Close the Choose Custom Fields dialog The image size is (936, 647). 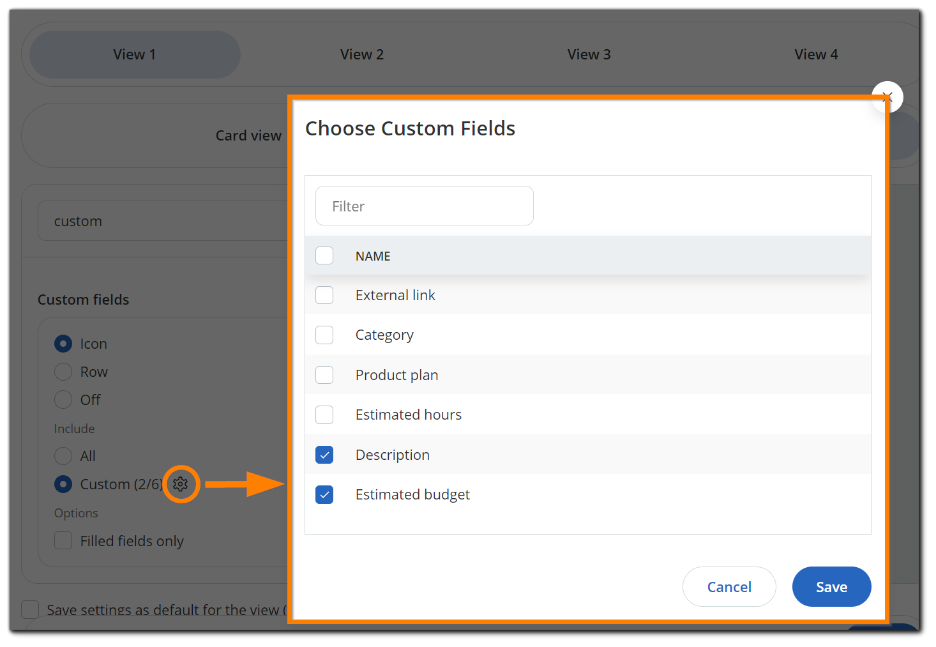pos(887,97)
